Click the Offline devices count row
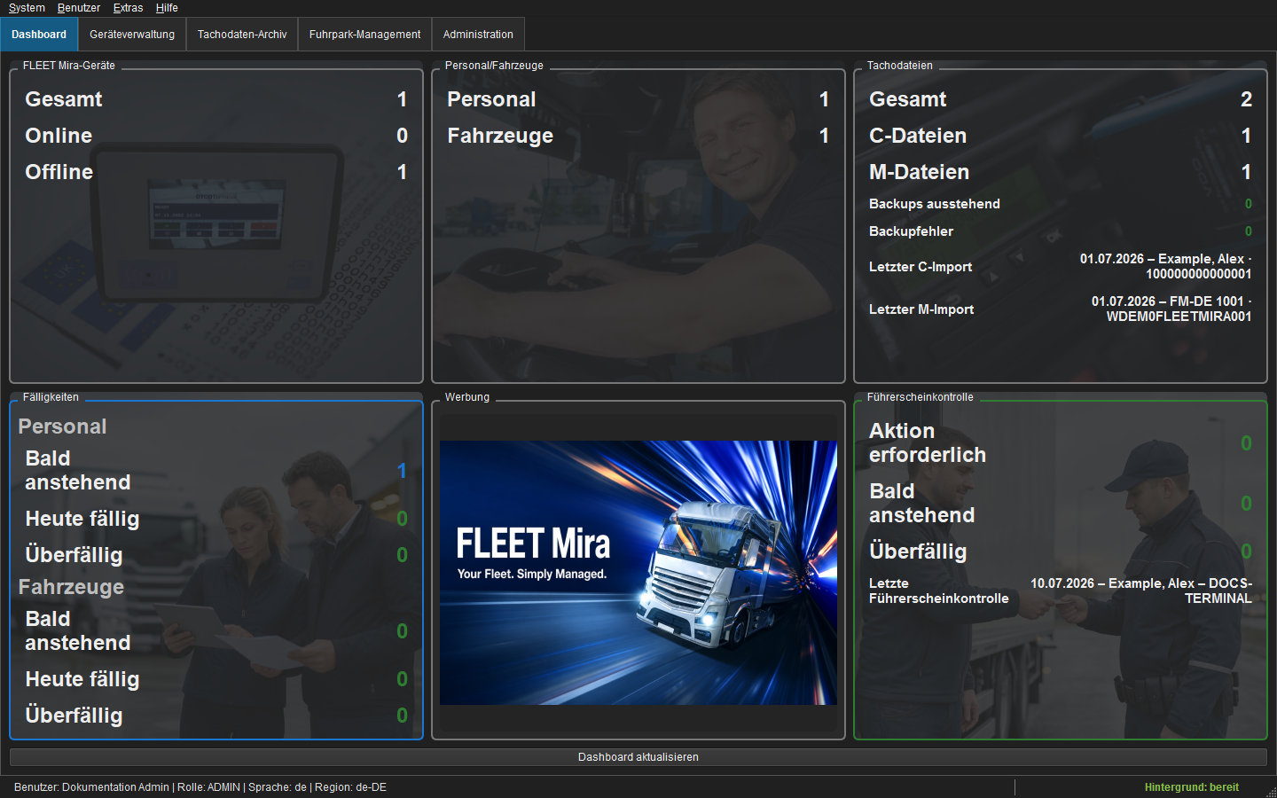 [216, 172]
